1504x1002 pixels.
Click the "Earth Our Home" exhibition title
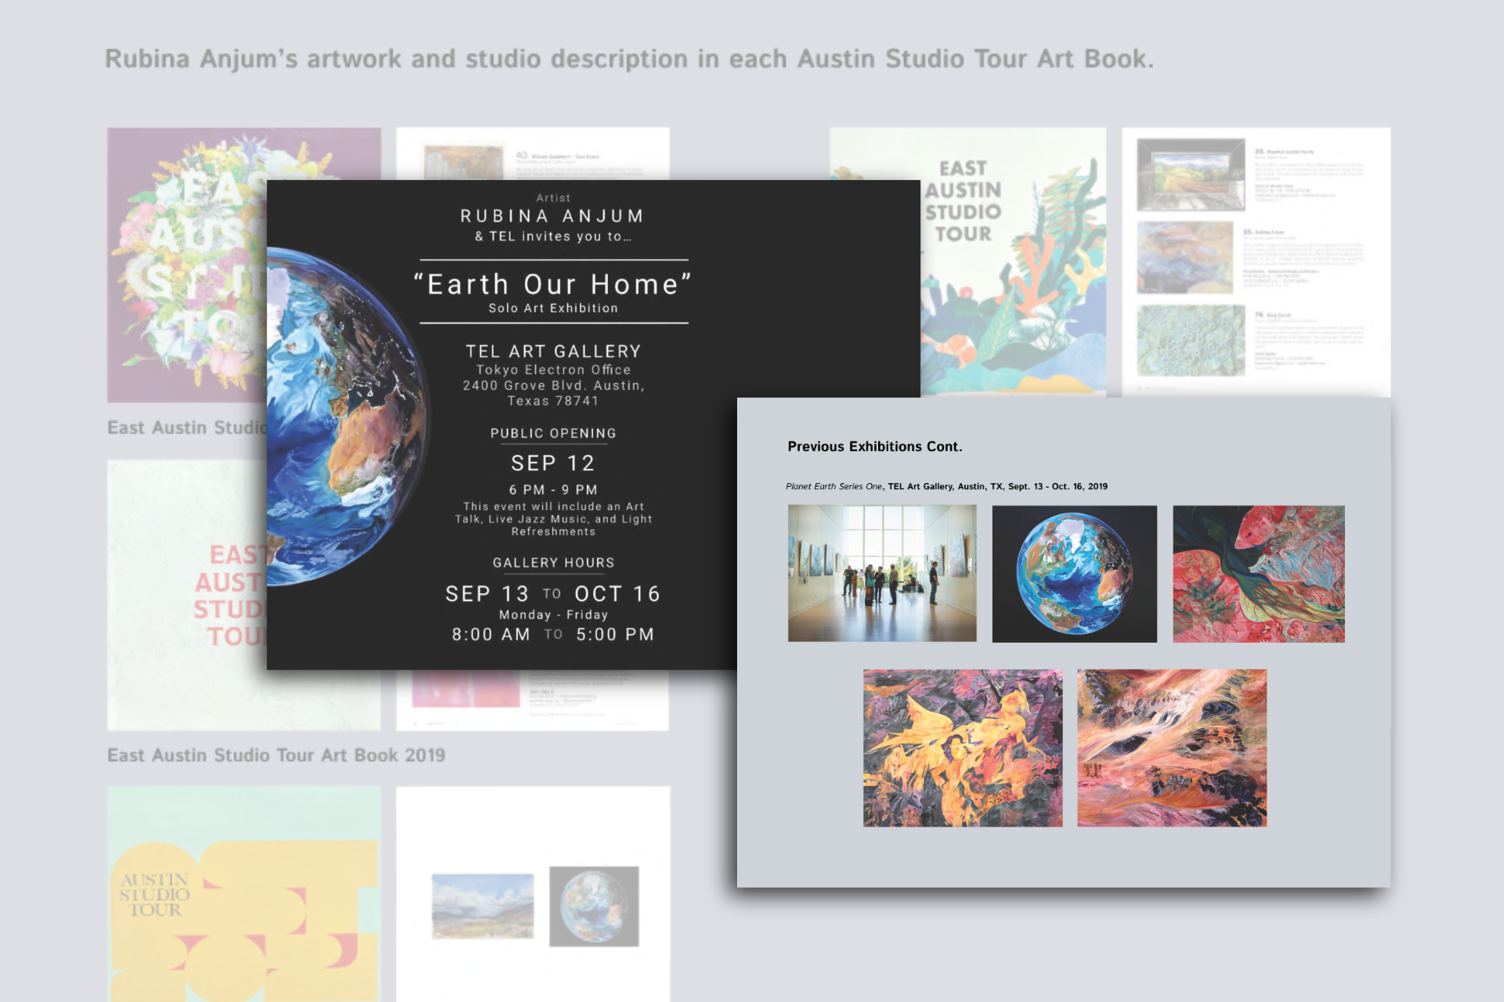(x=553, y=284)
